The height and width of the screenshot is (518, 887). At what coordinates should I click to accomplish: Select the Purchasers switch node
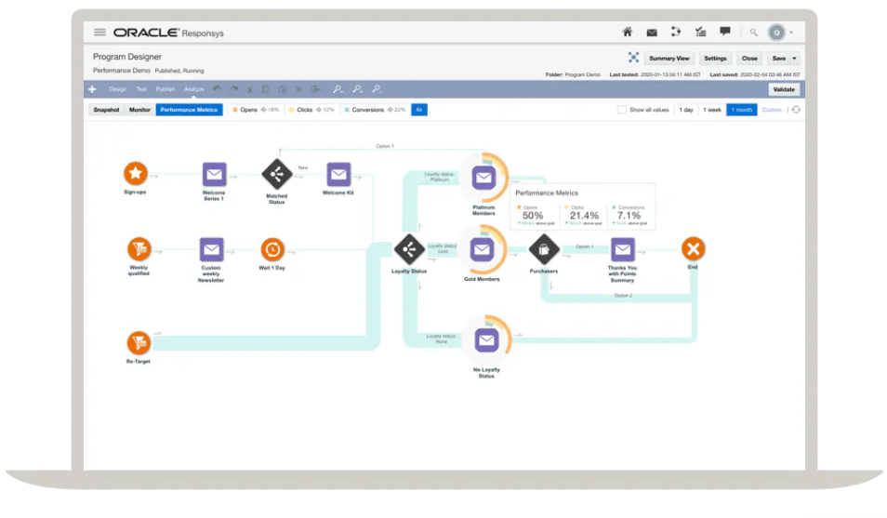point(544,249)
